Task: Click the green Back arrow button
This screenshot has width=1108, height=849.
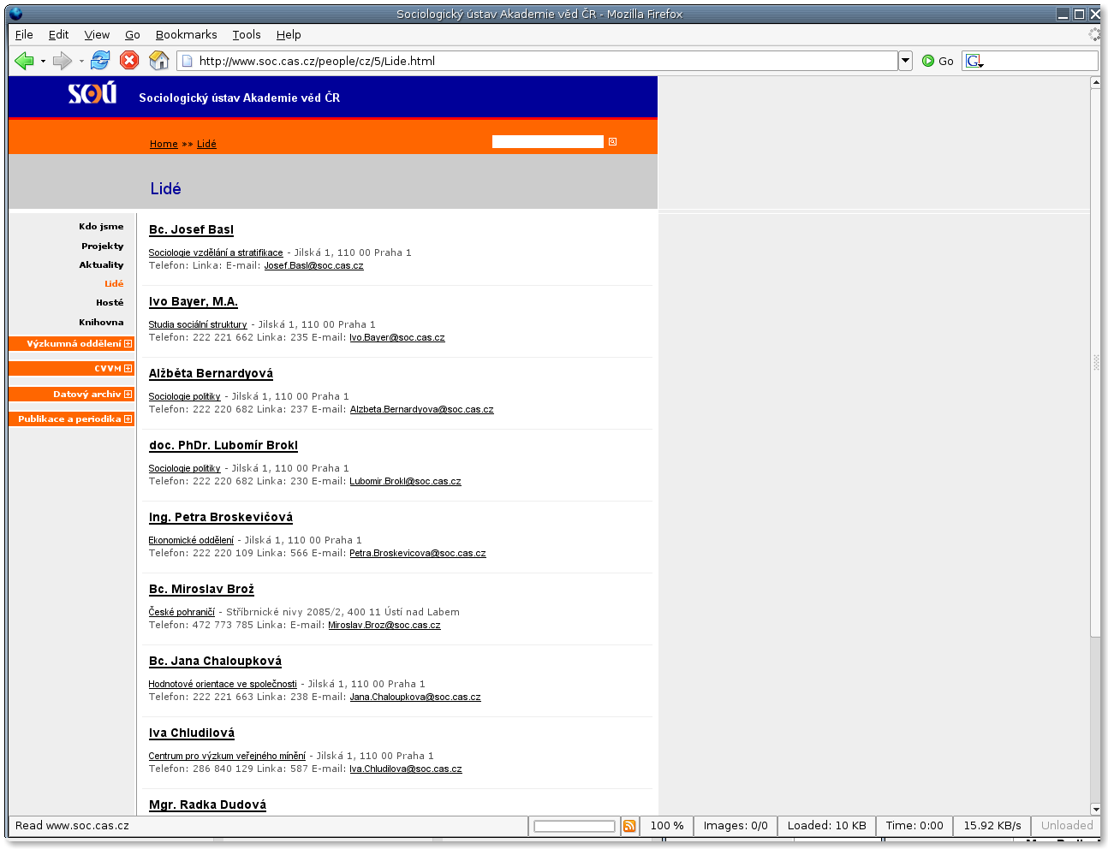Action: (x=24, y=61)
